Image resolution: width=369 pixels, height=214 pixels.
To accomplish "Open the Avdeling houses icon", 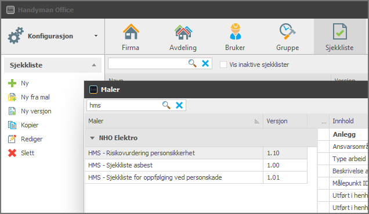I will coord(183,32).
